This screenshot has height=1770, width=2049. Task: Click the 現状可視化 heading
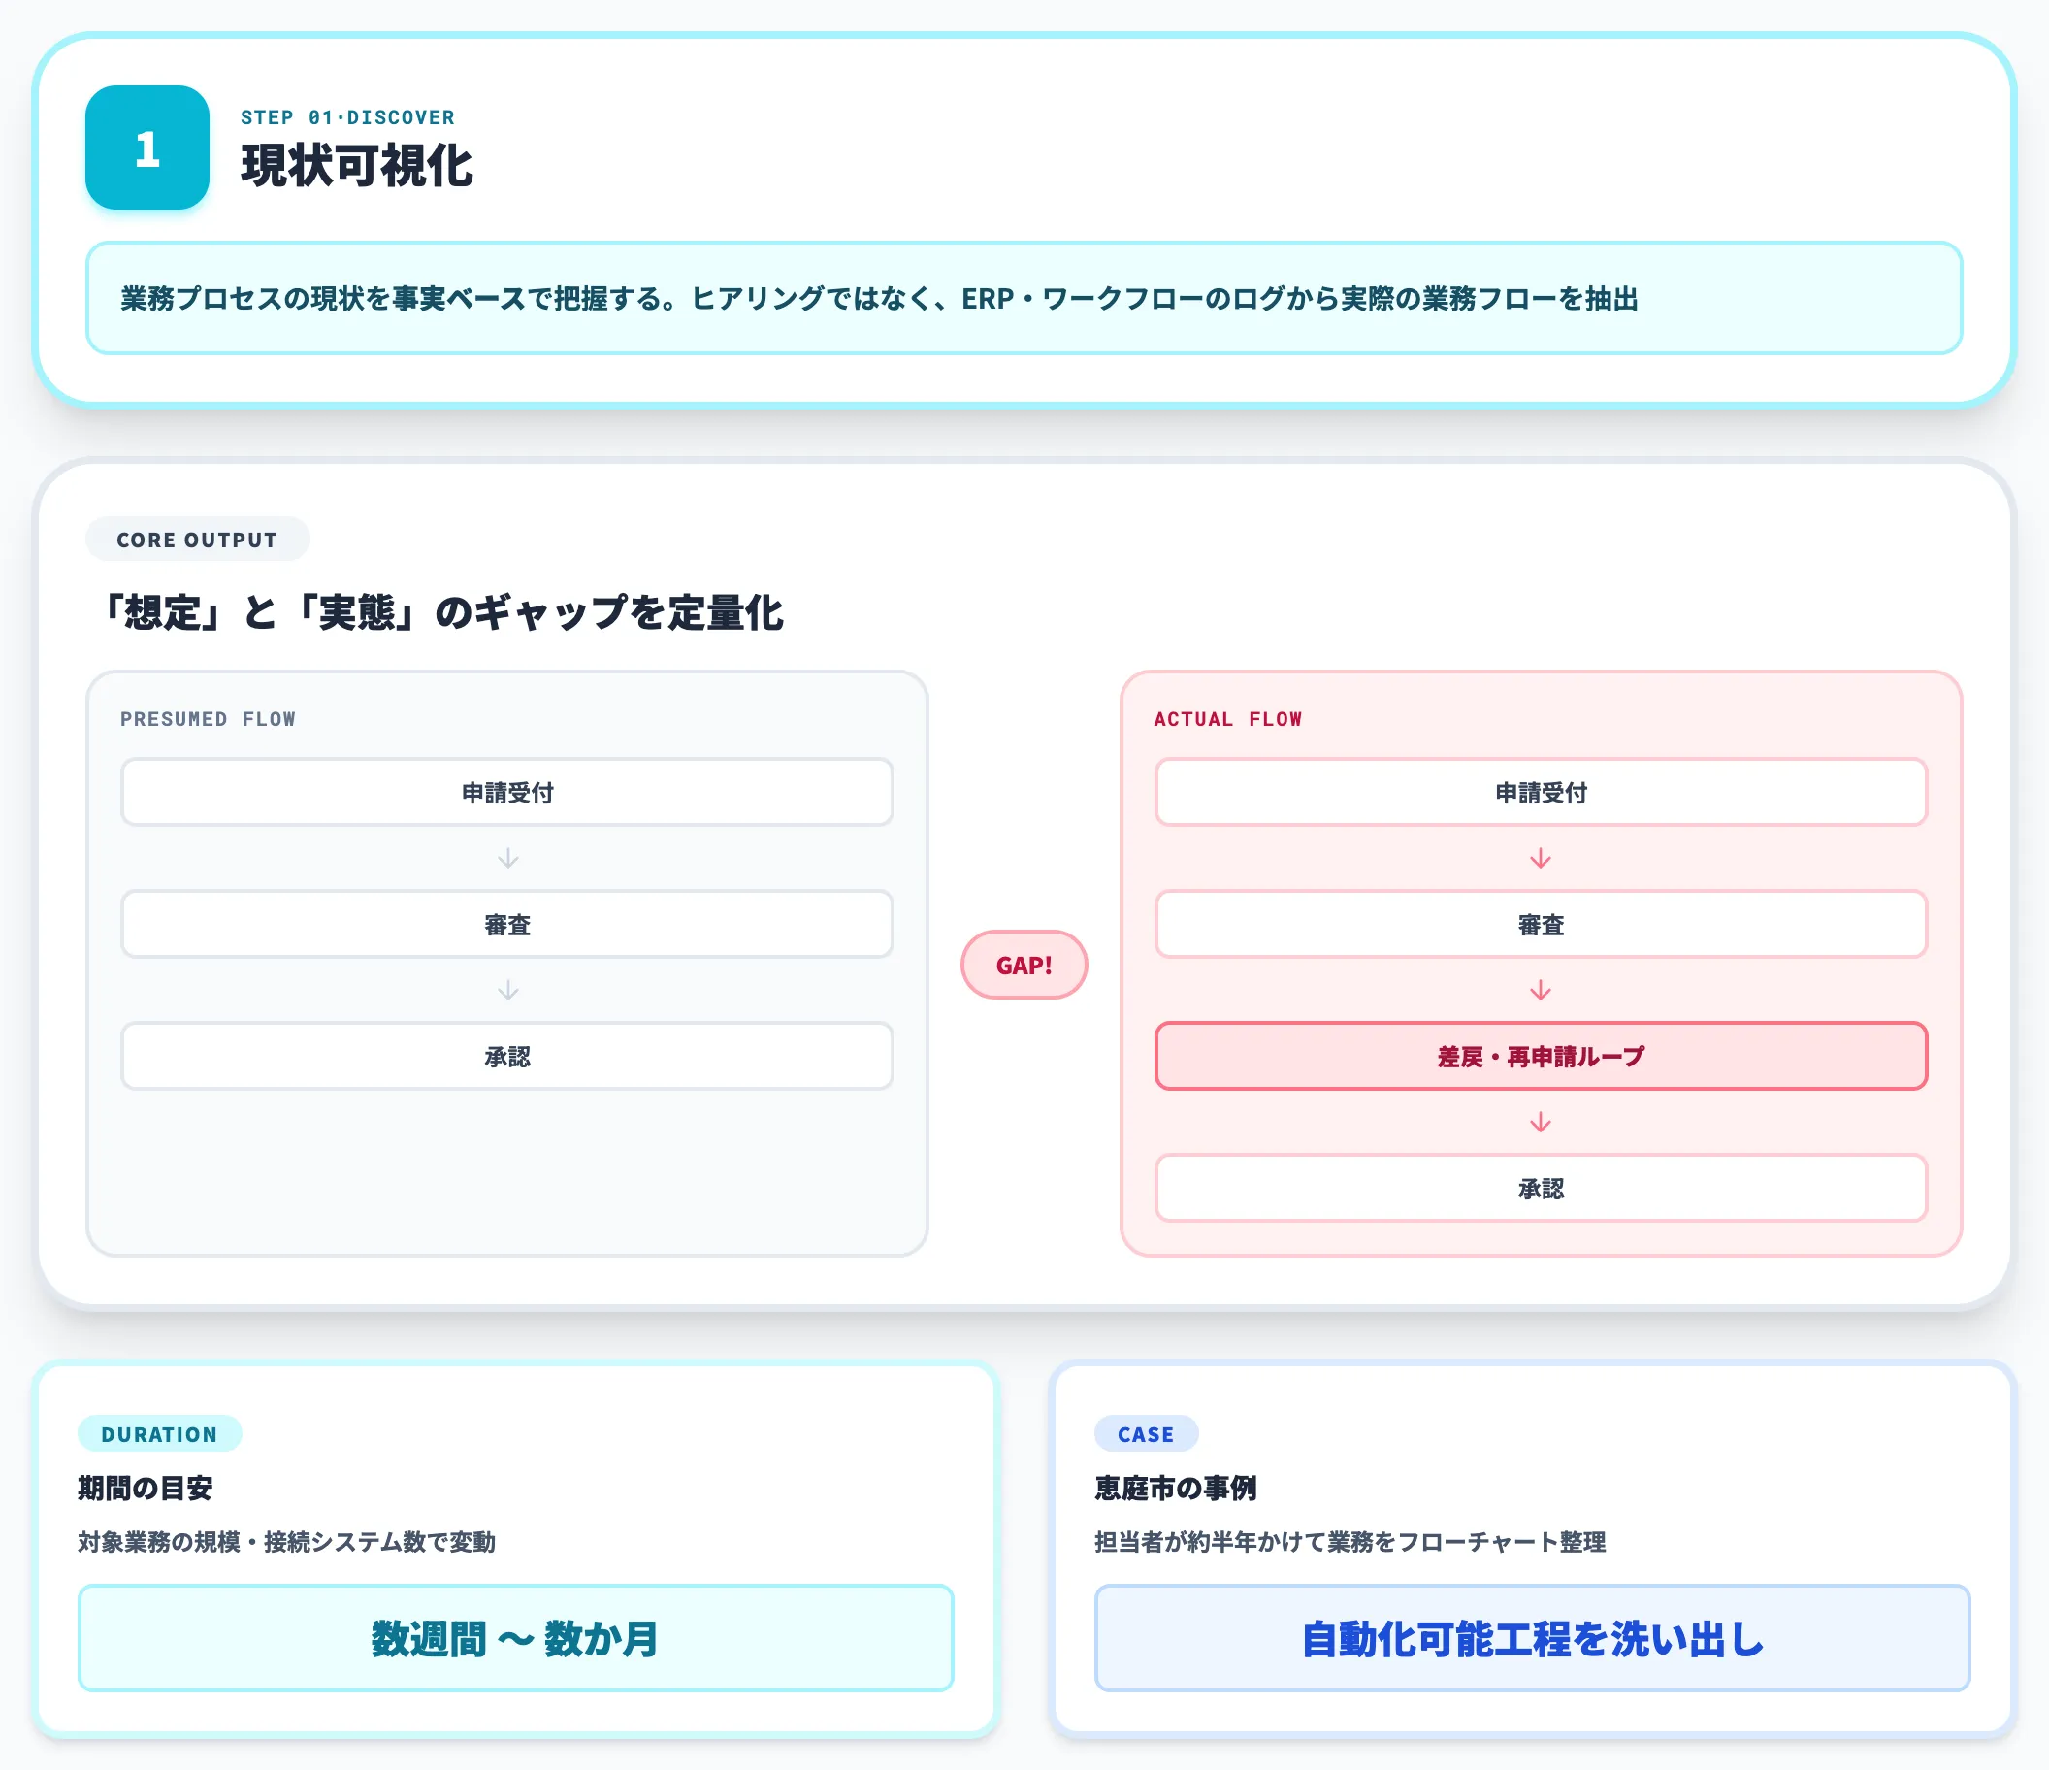(356, 165)
